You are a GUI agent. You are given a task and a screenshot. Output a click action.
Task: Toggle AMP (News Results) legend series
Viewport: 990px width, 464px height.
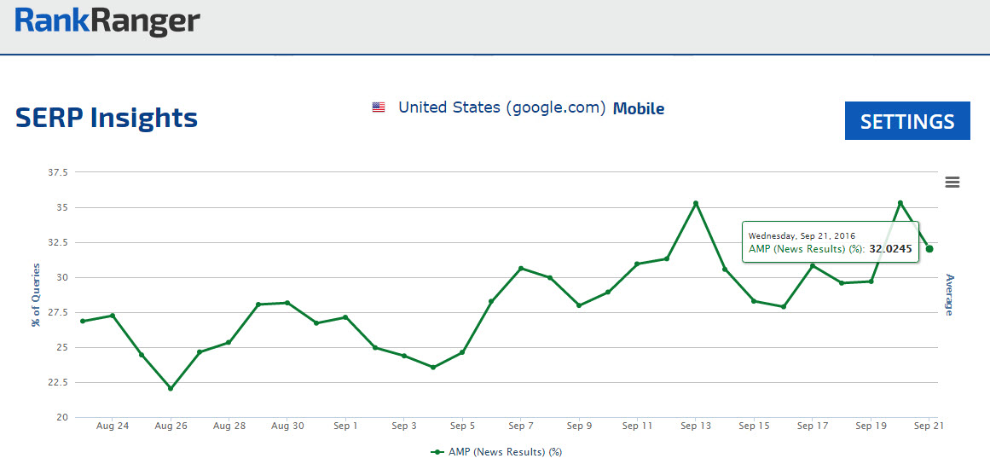[497, 452]
